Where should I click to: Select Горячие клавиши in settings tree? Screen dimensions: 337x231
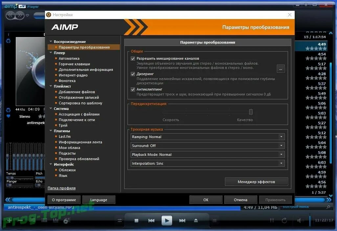coord(74,64)
